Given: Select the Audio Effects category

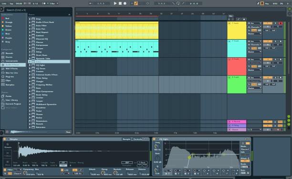Looking at the screenshot, I should [x=12, y=65].
